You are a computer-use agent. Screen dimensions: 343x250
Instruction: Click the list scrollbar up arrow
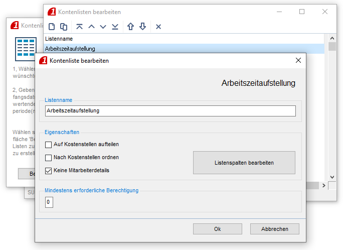332,38
